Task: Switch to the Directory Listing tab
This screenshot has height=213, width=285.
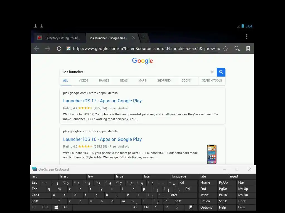Action: point(60,38)
